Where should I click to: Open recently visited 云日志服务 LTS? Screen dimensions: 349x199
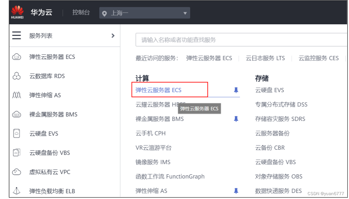point(265,58)
